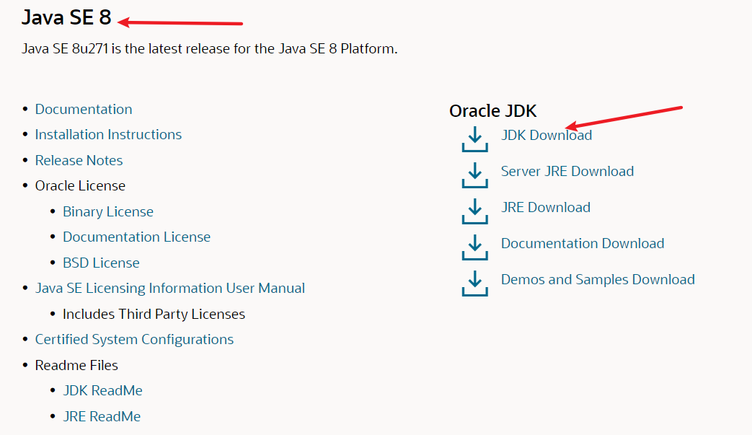
Task: Click the Java SE 8u271 latest release sentence
Action: (x=210, y=49)
